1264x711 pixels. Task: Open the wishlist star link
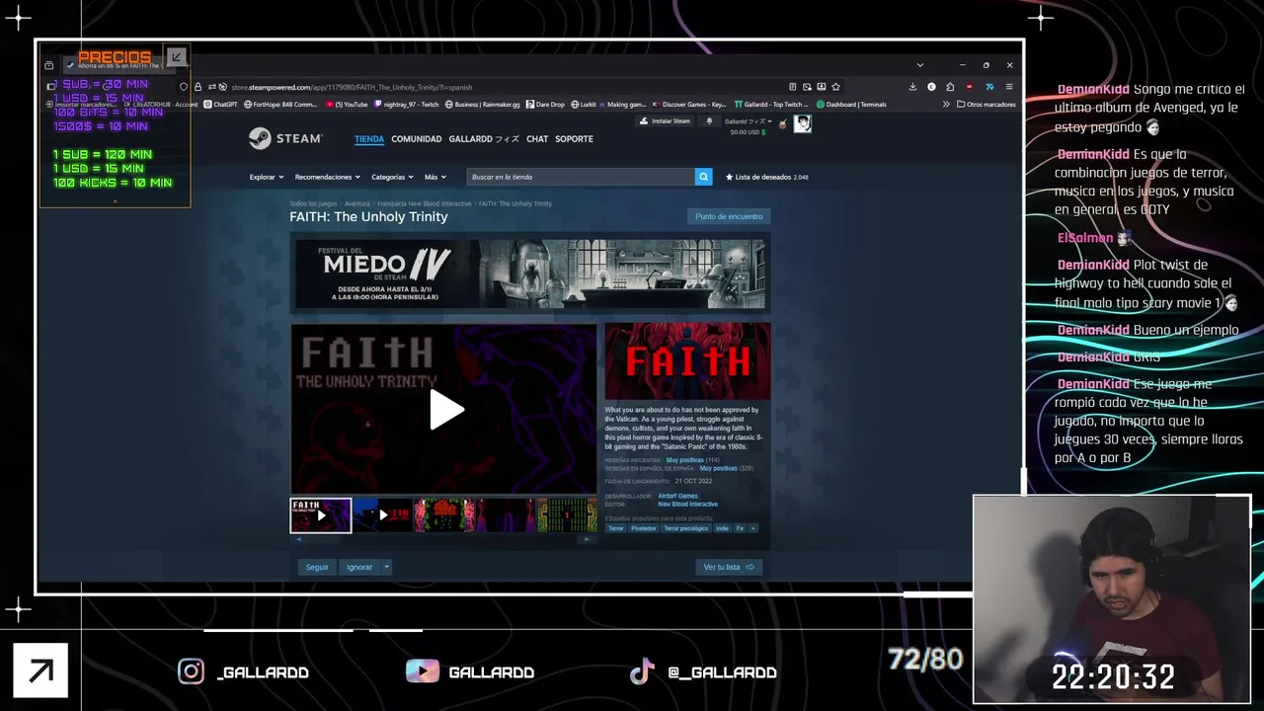pyautogui.click(x=767, y=177)
